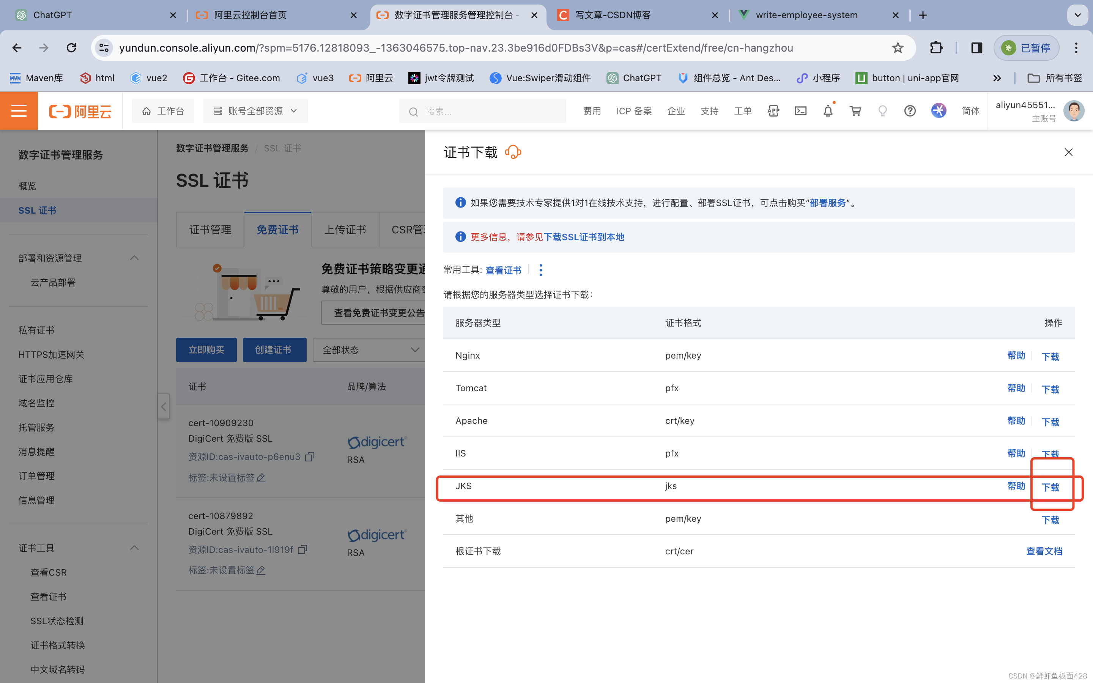Open the API debugging icon in top bar
This screenshot has height=683, width=1093.
coord(773,111)
